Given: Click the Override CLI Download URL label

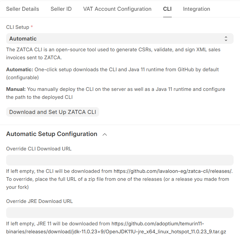Looking at the screenshot, I should pyautogui.click(x=39, y=149).
